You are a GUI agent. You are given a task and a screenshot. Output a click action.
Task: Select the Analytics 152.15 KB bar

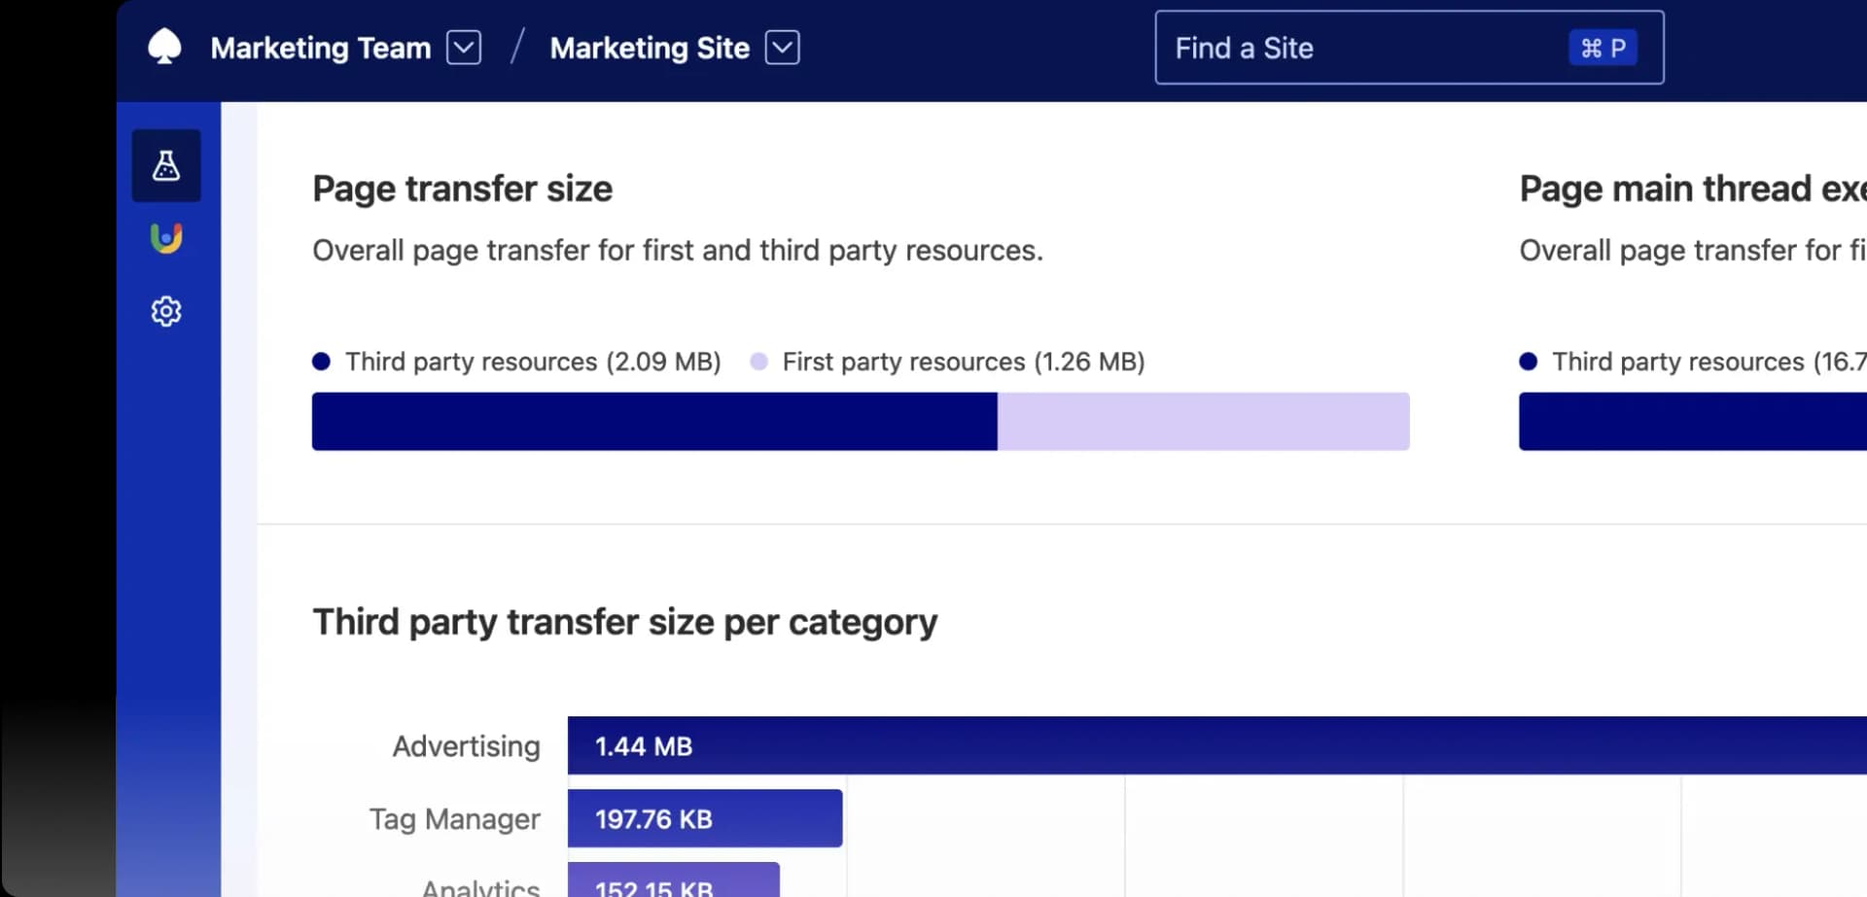673,882
